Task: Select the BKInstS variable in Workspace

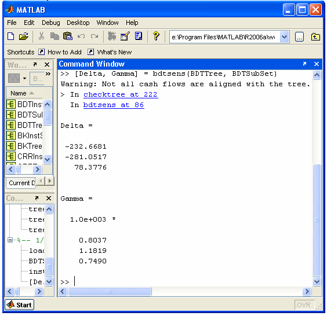Action: click(24, 135)
